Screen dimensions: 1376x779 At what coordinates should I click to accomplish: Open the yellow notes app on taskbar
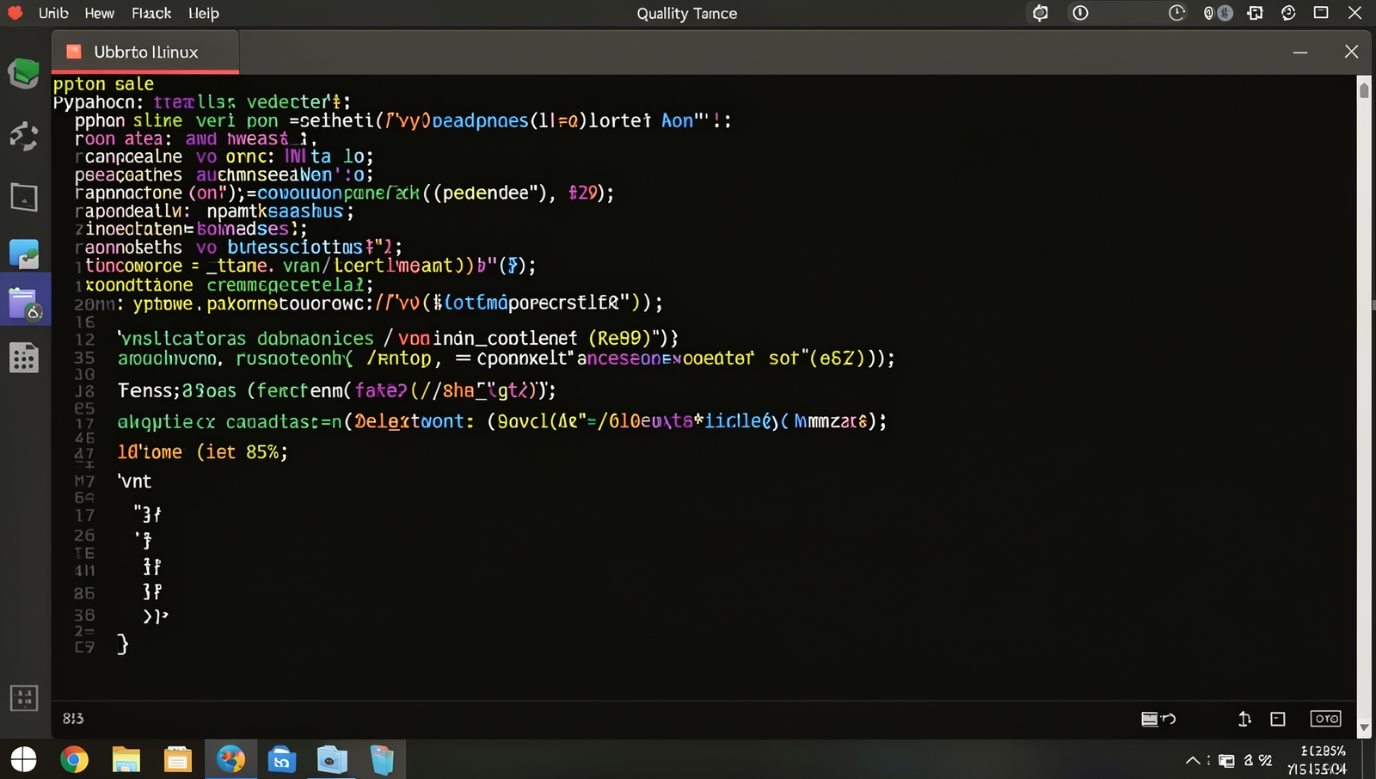pos(177,759)
